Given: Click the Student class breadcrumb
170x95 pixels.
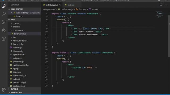Looking at the screenshot, I should tap(81, 9).
